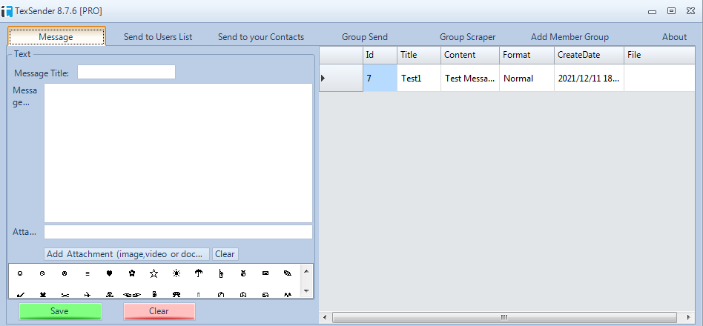The image size is (703, 326).
Task: Click the 'Test Messa...' content cell
Action: click(470, 78)
